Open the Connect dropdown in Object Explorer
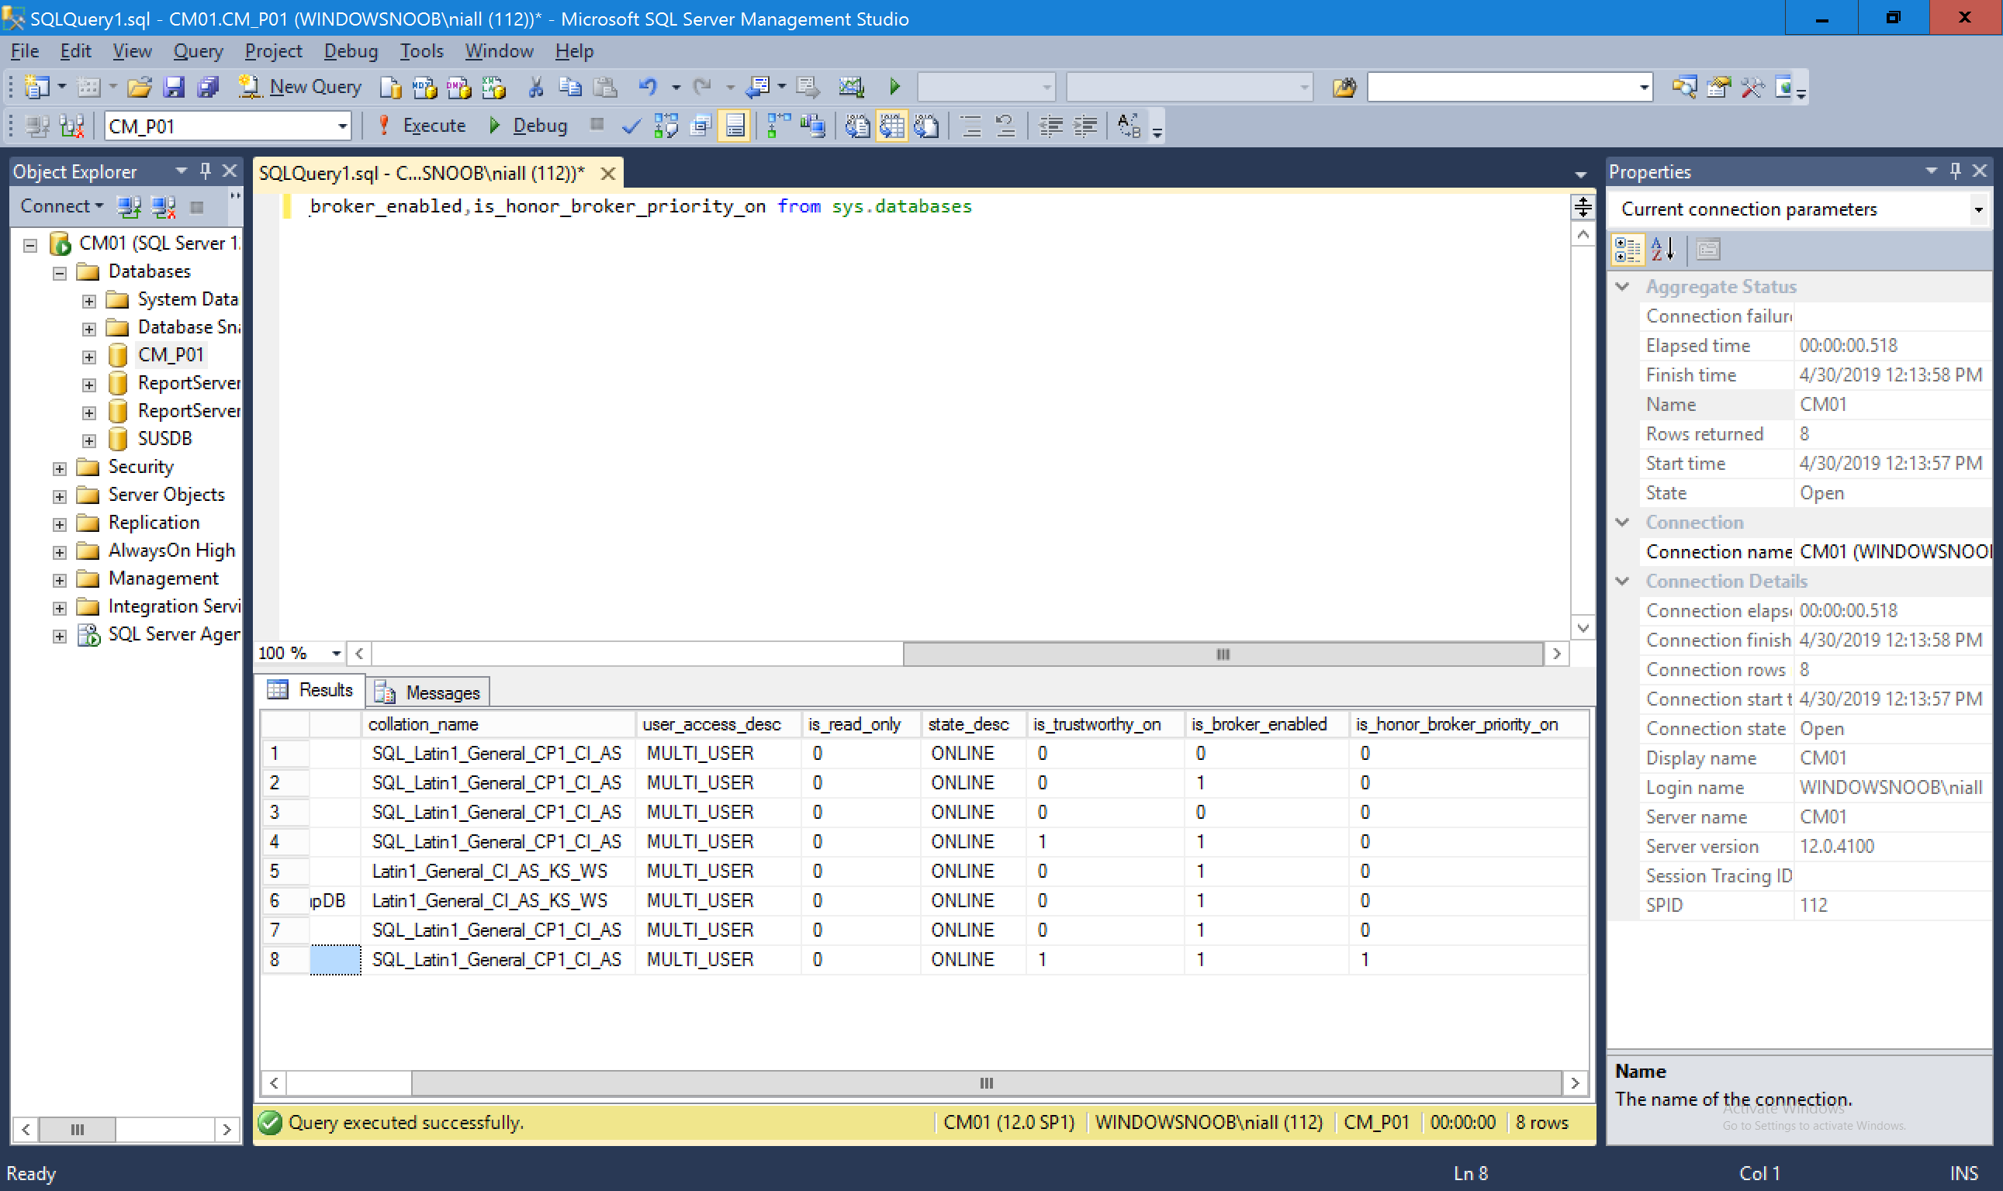The width and height of the screenshot is (2003, 1191). 62,206
